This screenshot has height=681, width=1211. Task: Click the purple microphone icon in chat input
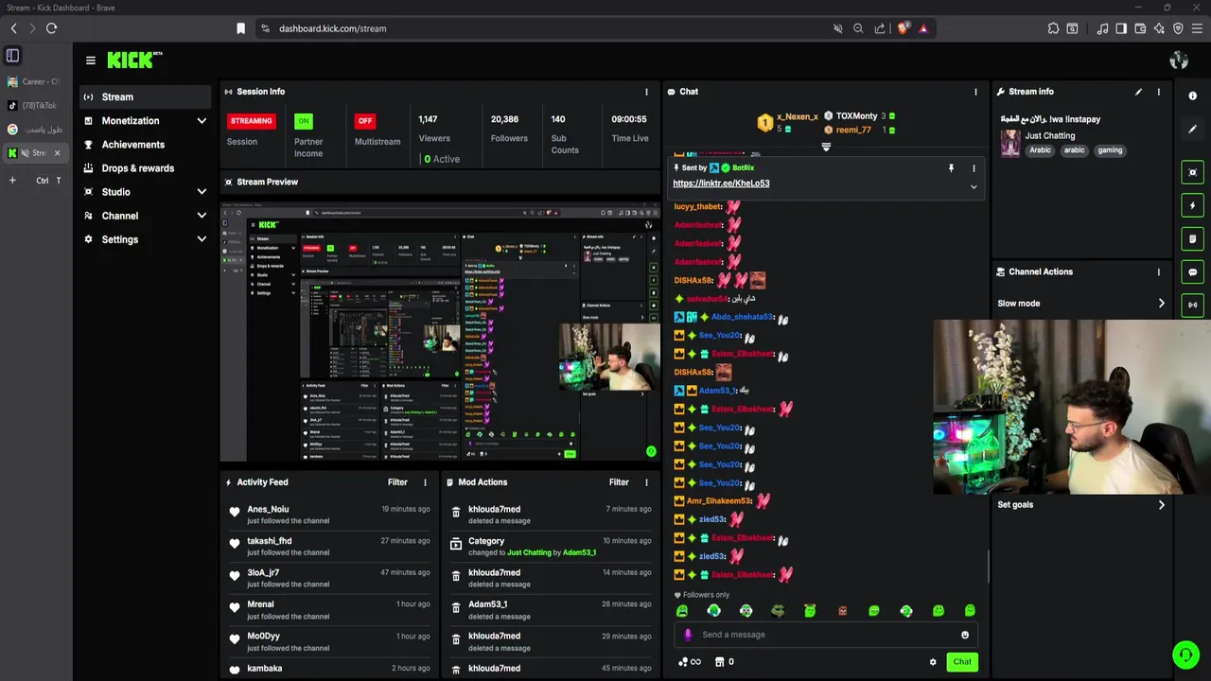[688, 635]
